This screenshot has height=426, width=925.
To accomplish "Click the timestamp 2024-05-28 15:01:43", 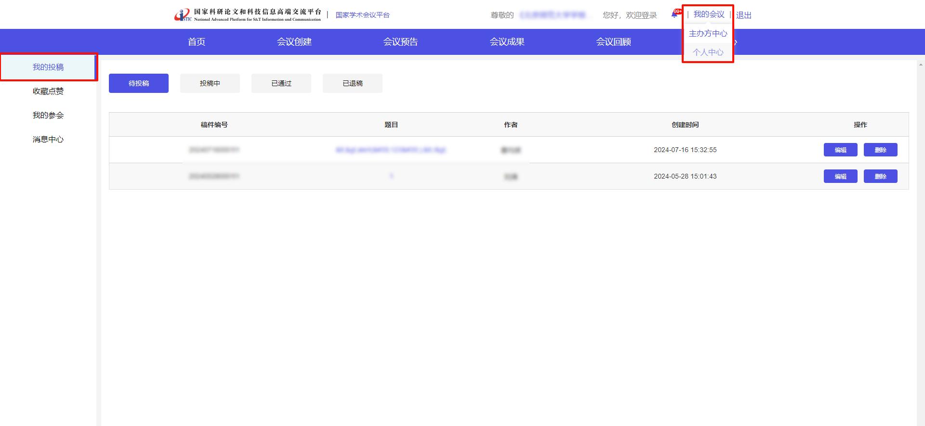I will click(685, 176).
